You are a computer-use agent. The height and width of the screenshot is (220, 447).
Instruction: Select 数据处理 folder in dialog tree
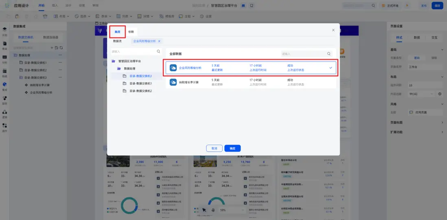[129, 68]
